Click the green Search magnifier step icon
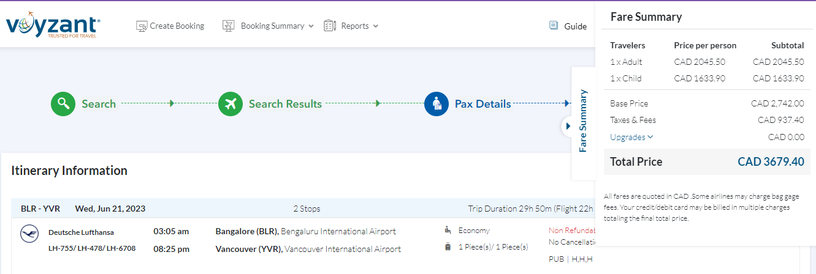The width and height of the screenshot is (816, 274). point(63,103)
